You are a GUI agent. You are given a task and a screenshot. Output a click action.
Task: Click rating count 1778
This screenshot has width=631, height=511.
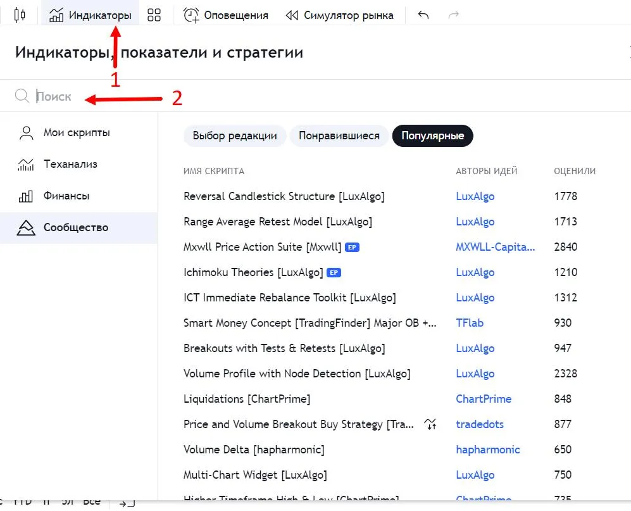566,196
